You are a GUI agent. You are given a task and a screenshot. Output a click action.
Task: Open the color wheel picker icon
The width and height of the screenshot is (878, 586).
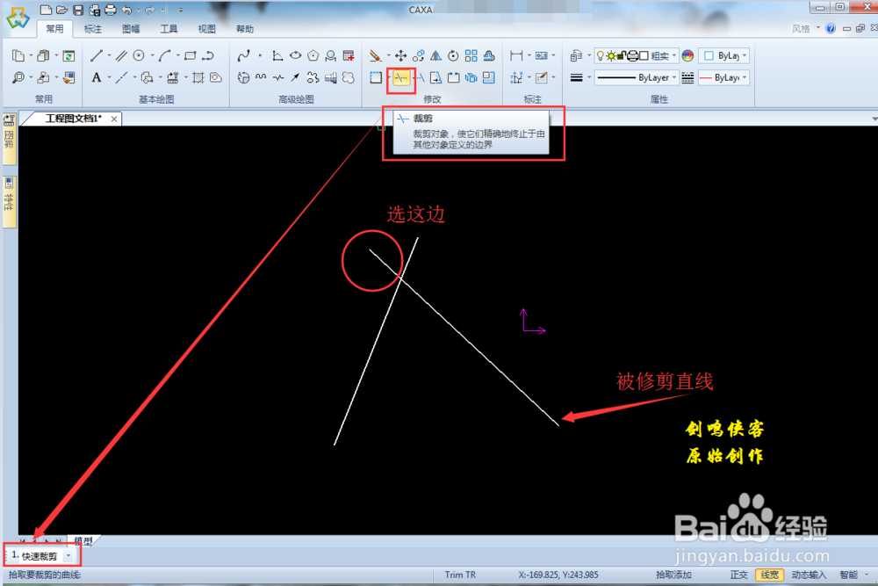pos(687,55)
